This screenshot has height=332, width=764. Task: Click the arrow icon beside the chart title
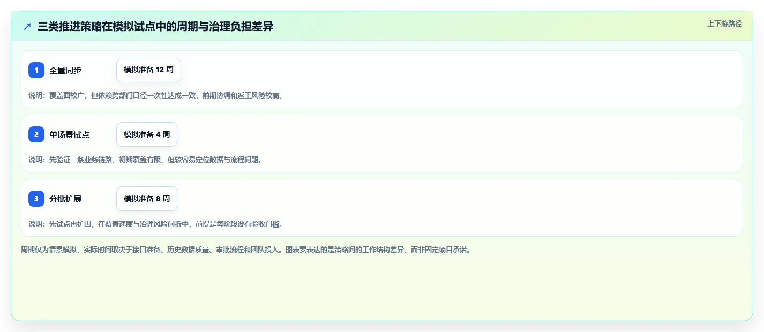coord(27,27)
